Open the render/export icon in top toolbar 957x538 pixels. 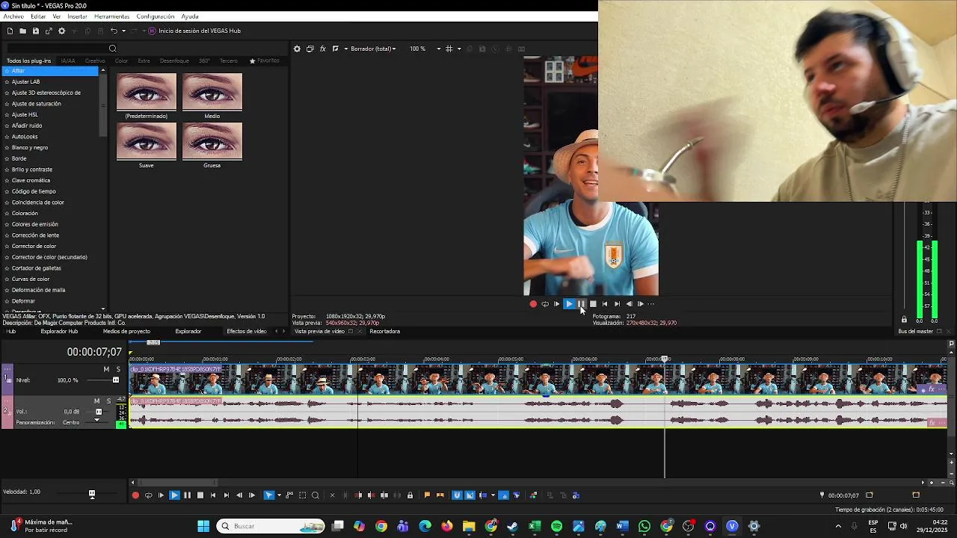coord(49,31)
